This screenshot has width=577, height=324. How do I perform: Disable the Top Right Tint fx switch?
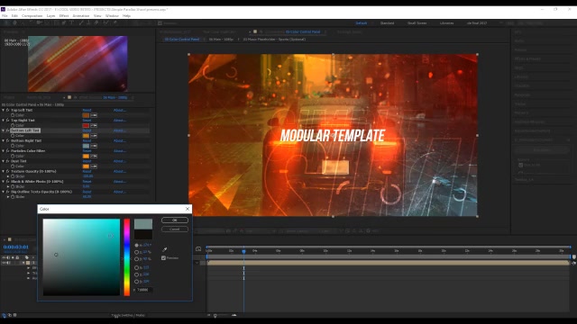pyautogui.click(x=8, y=121)
